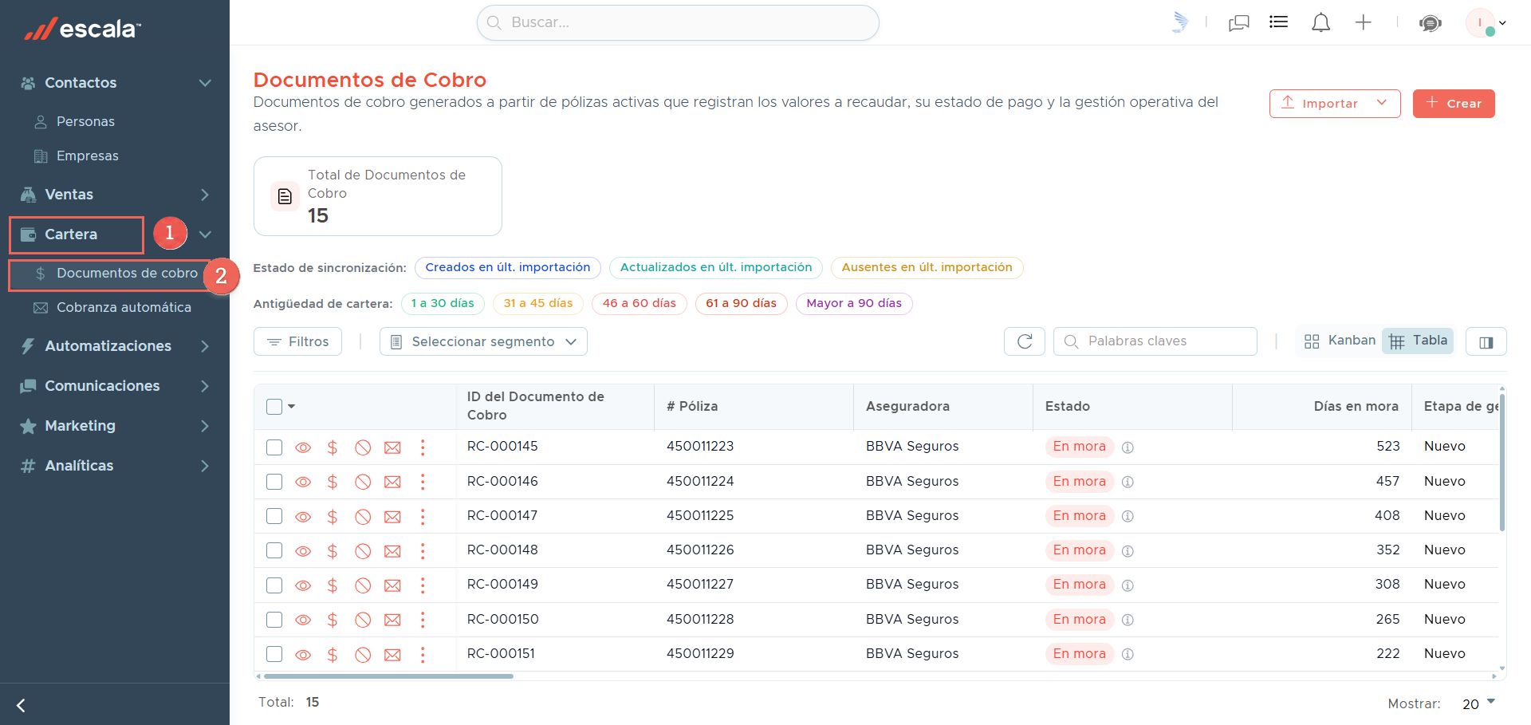The width and height of the screenshot is (1531, 725).
Task: Open the Analíticas menu
Action: pos(79,466)
